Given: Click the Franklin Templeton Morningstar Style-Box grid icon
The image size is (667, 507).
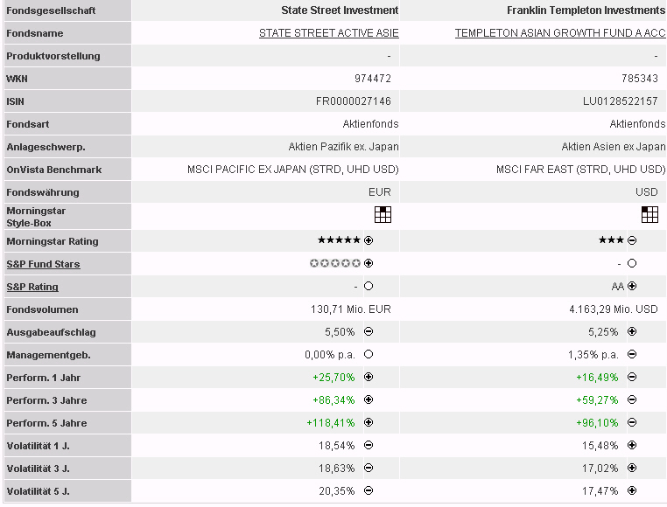Looking at the screenshot, I should (x=649, y=214).
